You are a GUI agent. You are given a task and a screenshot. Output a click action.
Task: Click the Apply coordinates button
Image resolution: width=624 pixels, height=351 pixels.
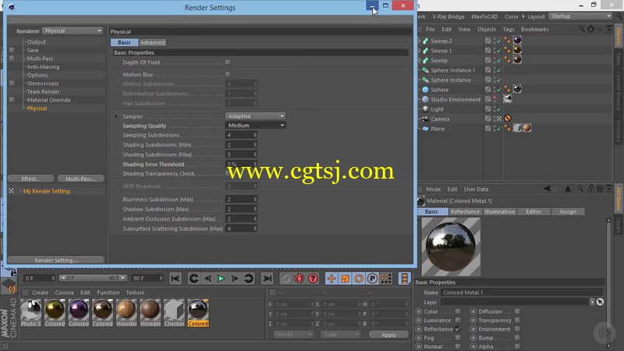tap(388, 335)
